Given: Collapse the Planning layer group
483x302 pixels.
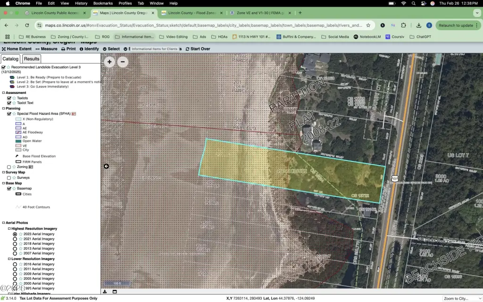Looking at the screenshot, I should 3,109.
